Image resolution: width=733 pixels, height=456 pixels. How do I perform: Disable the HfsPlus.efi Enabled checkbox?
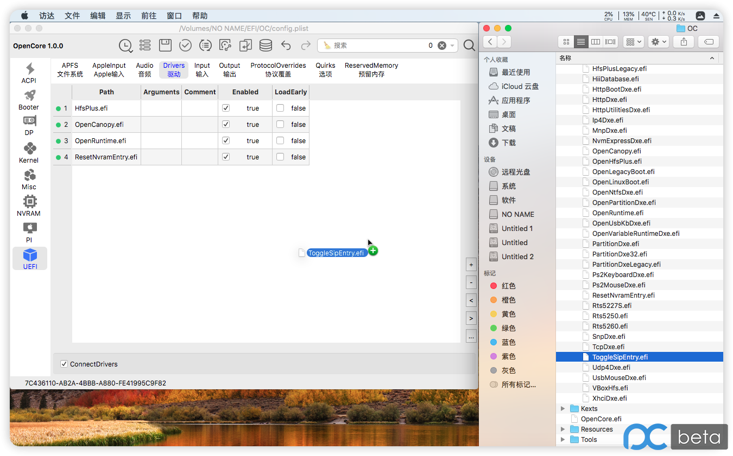[226, 108]
